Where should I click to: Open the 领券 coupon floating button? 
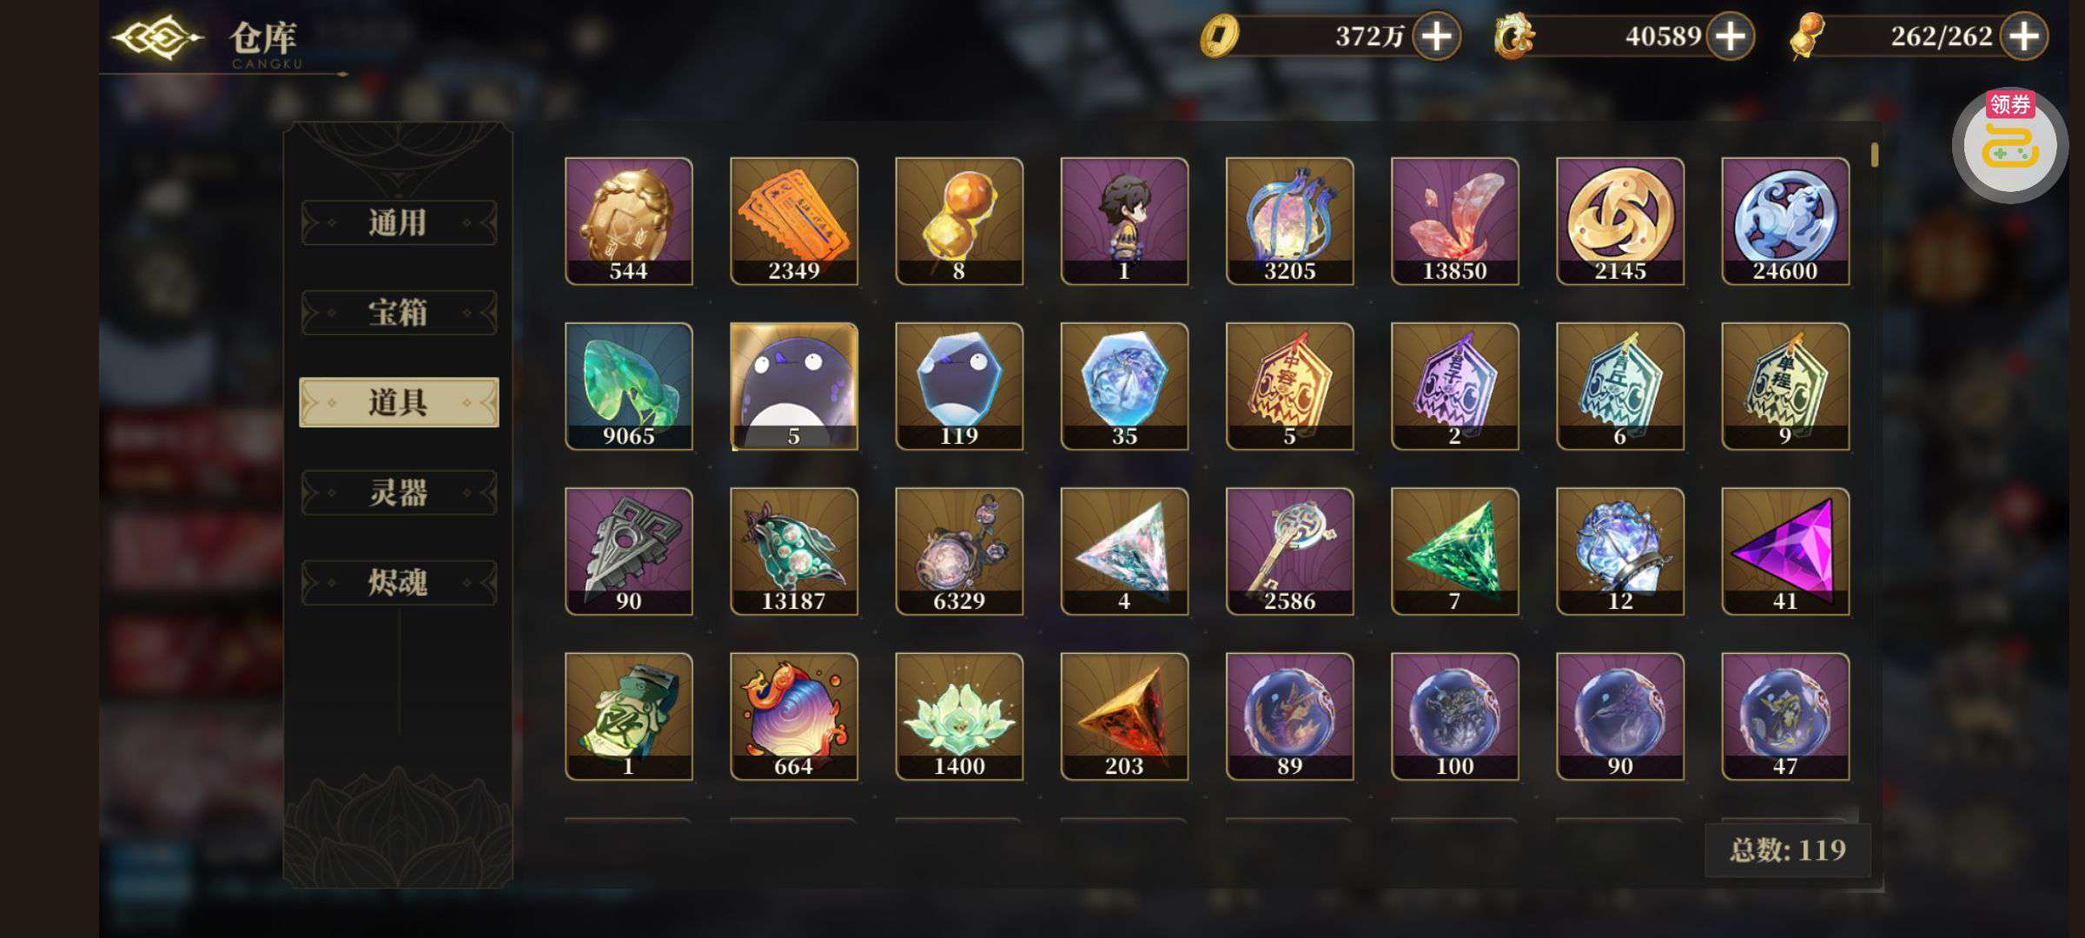(x=2009, y=145)
